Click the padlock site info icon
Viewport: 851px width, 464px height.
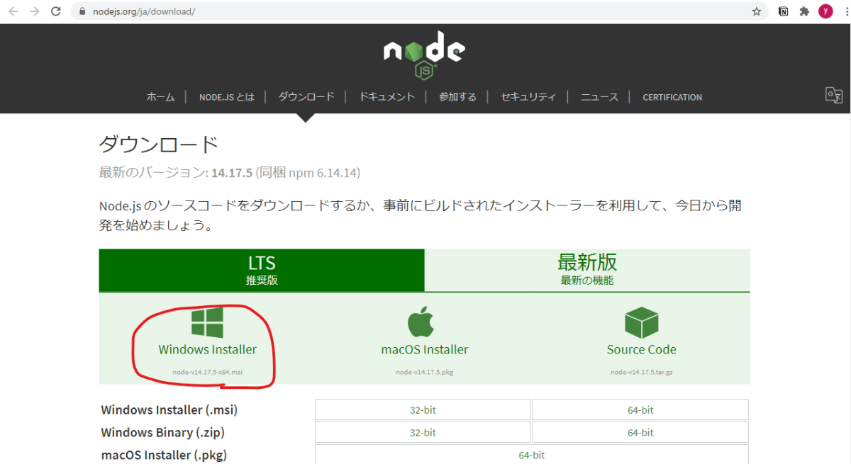point(83,11)
